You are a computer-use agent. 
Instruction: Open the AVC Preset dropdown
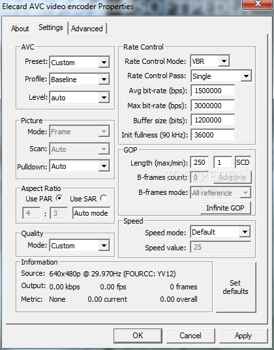pos(80,63)
